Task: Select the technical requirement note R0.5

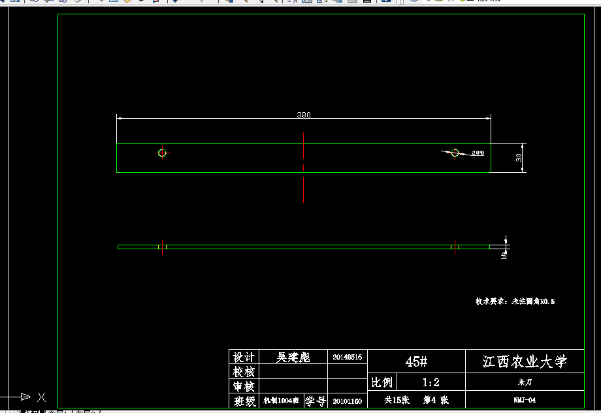Action: pyautogui.click(x=515, y=301)
